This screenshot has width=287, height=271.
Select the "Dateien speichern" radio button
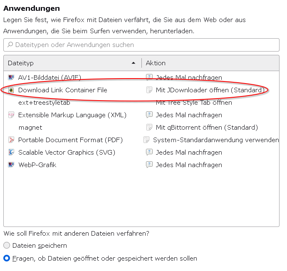[7, 246]
